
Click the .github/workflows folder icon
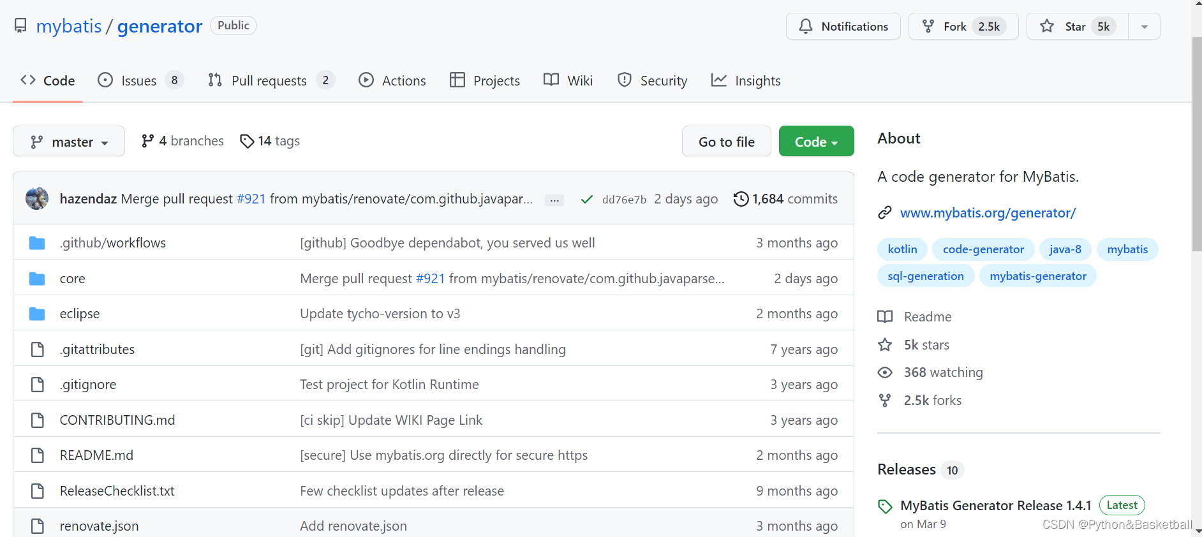pyautogui.click(x=37, y=243)
